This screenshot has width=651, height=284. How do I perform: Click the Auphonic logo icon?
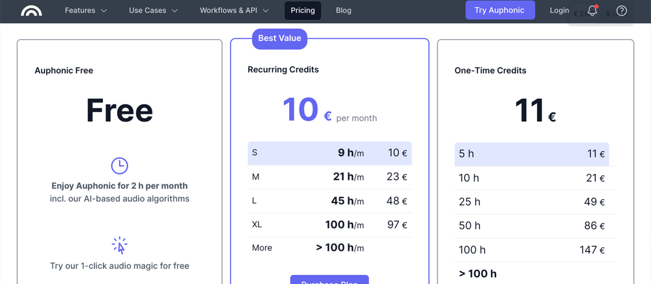pyautogui.click(x=31, y=10)
